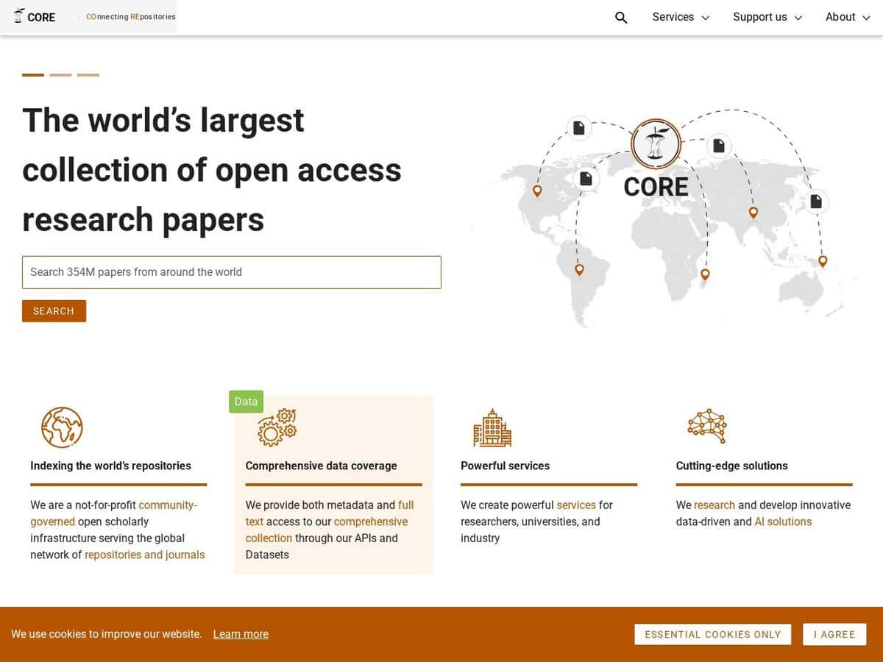
Task: Click Comprehensive data coverage heading
Action: (x=322, y=466)
